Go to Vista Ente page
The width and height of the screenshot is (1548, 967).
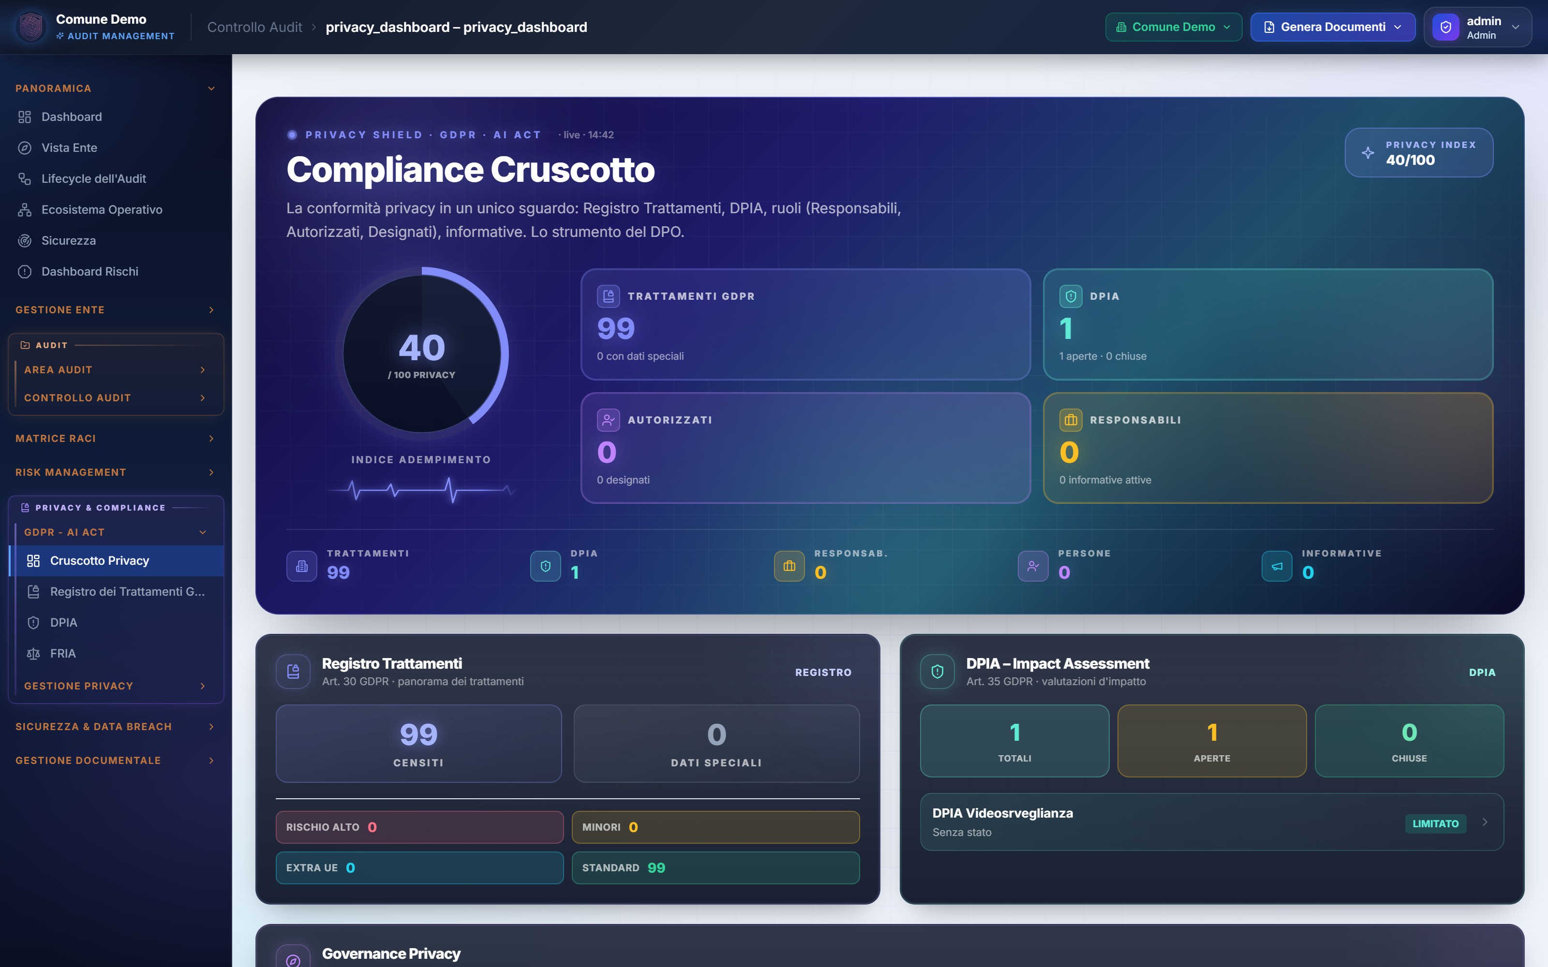point(116,148)
